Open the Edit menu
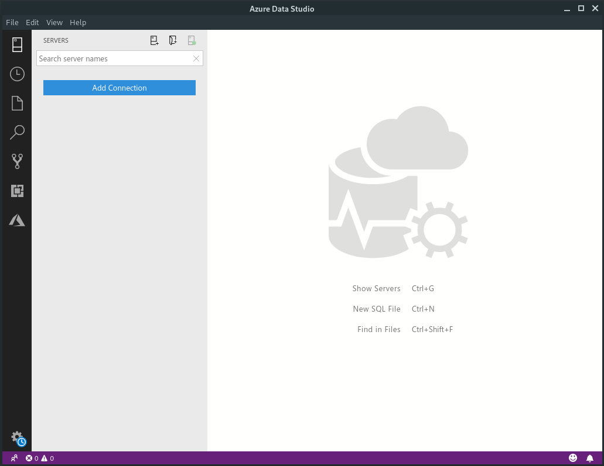This screenshot has height=466, width=604. [32, 22]
